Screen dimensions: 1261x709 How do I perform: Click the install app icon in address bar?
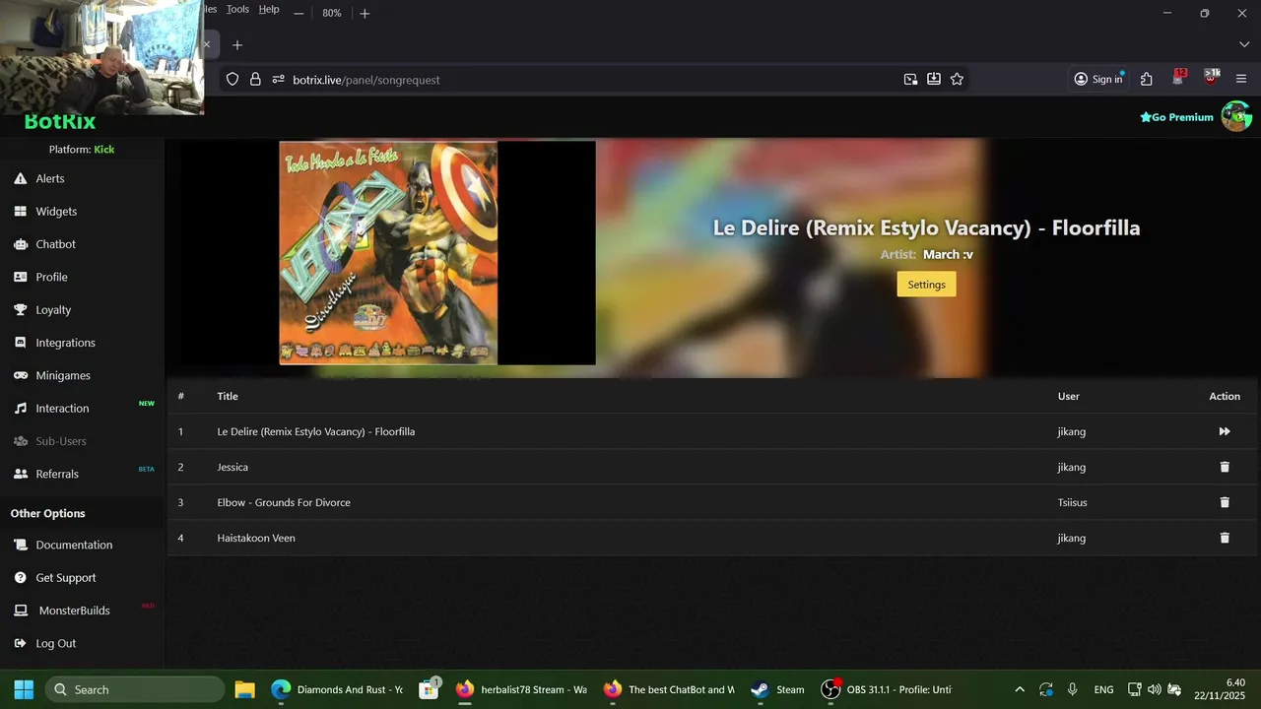pos(934,80)
